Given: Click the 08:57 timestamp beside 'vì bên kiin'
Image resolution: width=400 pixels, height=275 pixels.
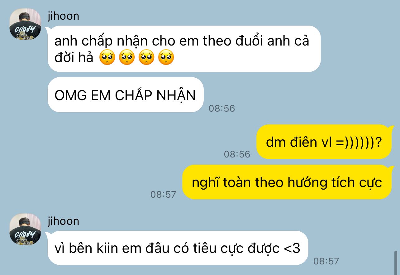Looking at the screenshot, I should (326, 261).
